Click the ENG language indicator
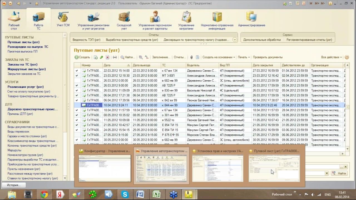Image resolution: width=356 pixels, height=200 pixels. click(328, 195)
